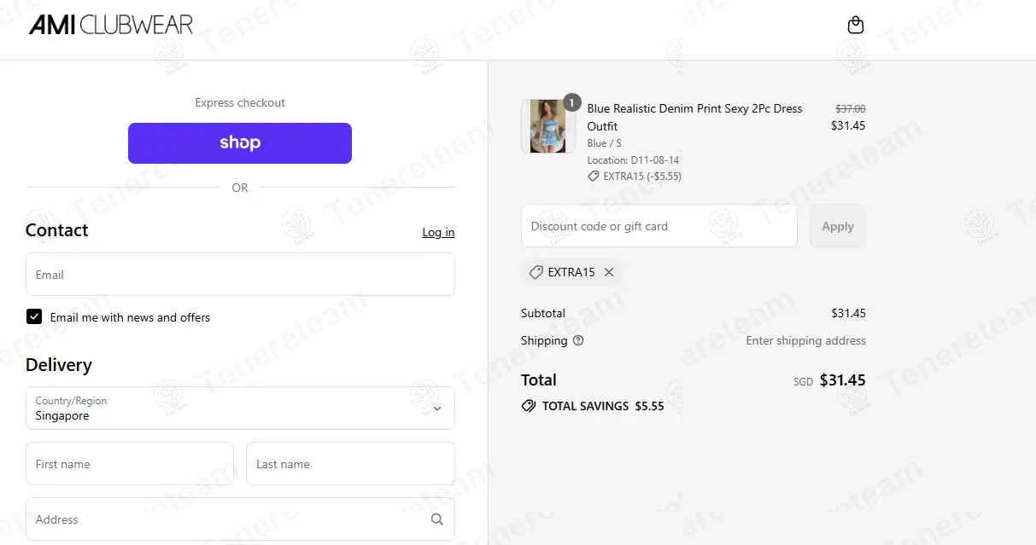Viewport: 1036px width, 545px height.
Task: Click the TOTAL SAVINGS $5.55 text
Action: coord(603,406)
